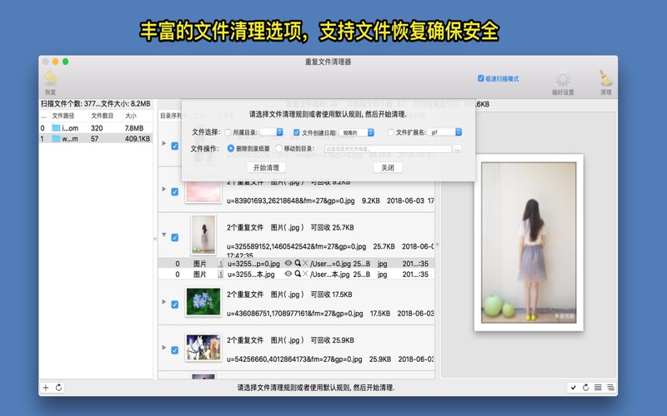The height and width of the screenshot is (416, 667).
Task: Click filename u=54256660,4012864173&fm=27&gp=0.jpg
Action: click(x=294, y=359)
